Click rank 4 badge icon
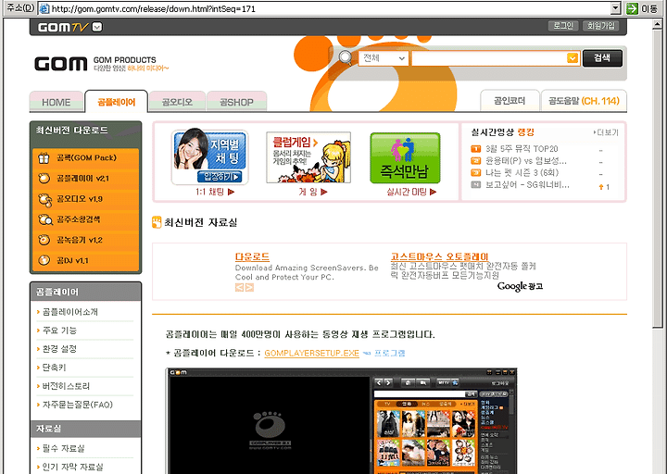 [475, 184]
